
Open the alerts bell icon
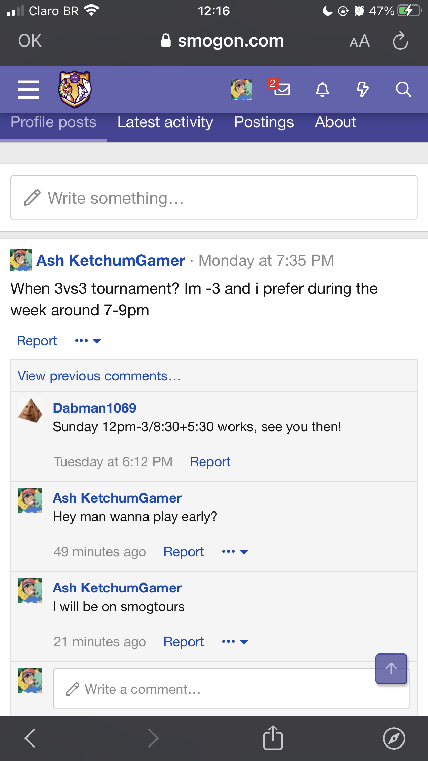click(323, 90)
